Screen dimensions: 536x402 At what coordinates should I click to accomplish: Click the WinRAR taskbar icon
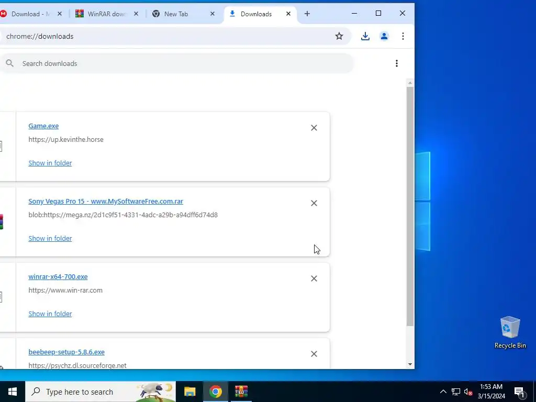point(241,392)
